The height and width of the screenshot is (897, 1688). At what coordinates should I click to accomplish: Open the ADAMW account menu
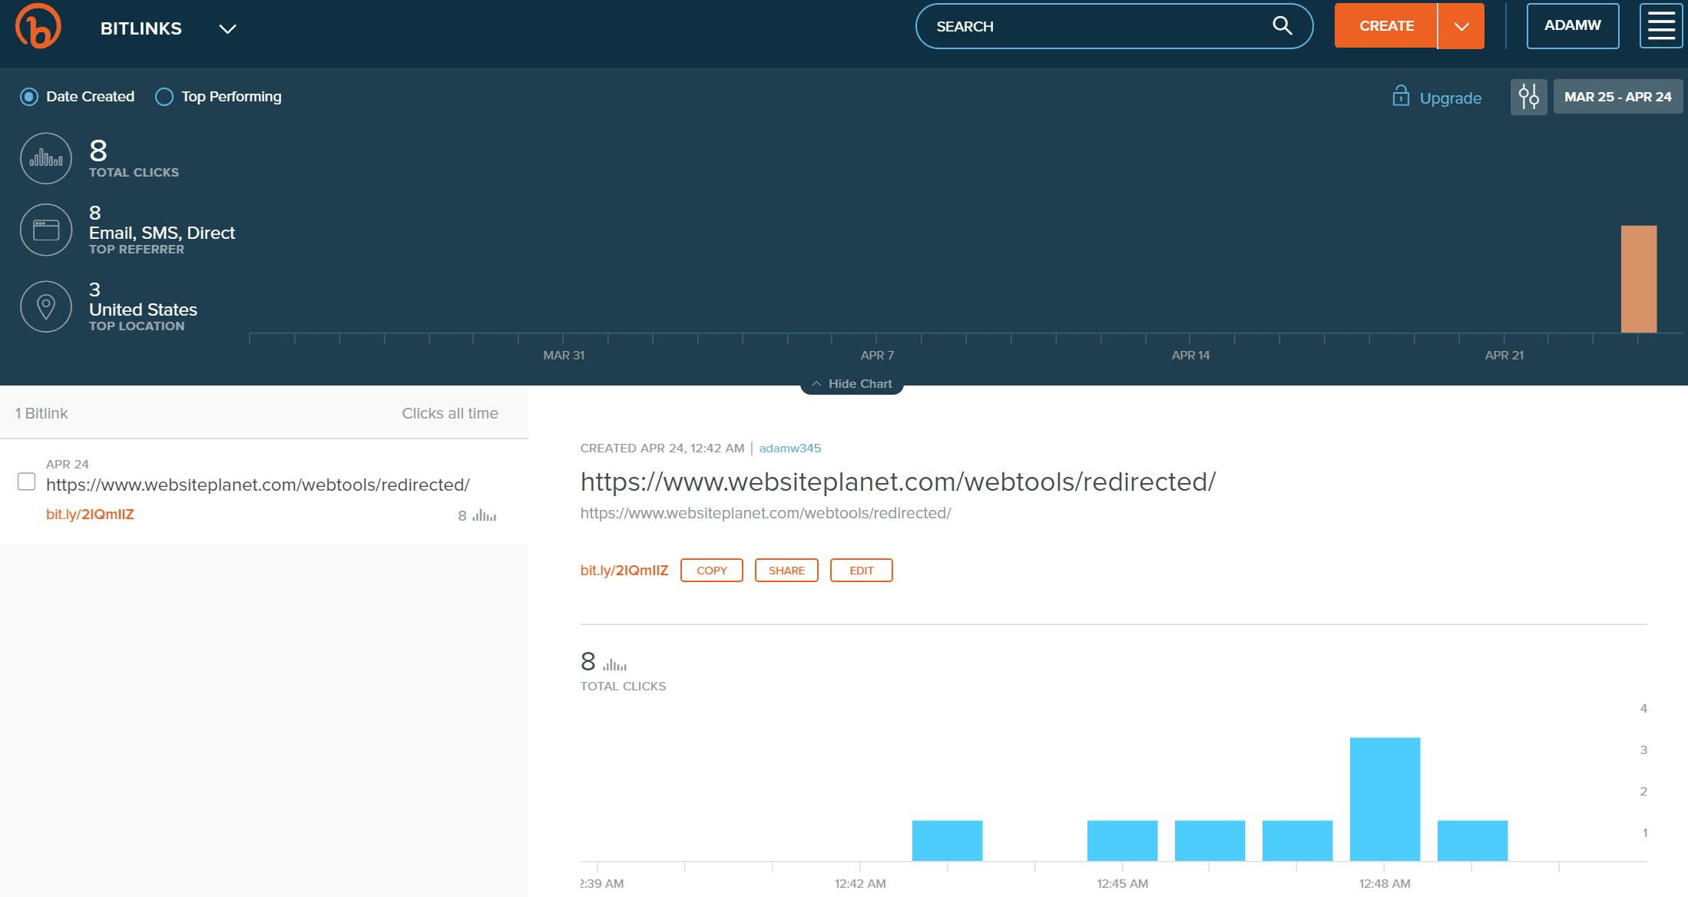coord(1573,26)
